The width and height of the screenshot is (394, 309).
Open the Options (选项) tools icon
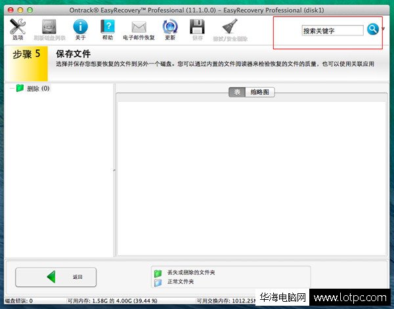coord(18,27)
